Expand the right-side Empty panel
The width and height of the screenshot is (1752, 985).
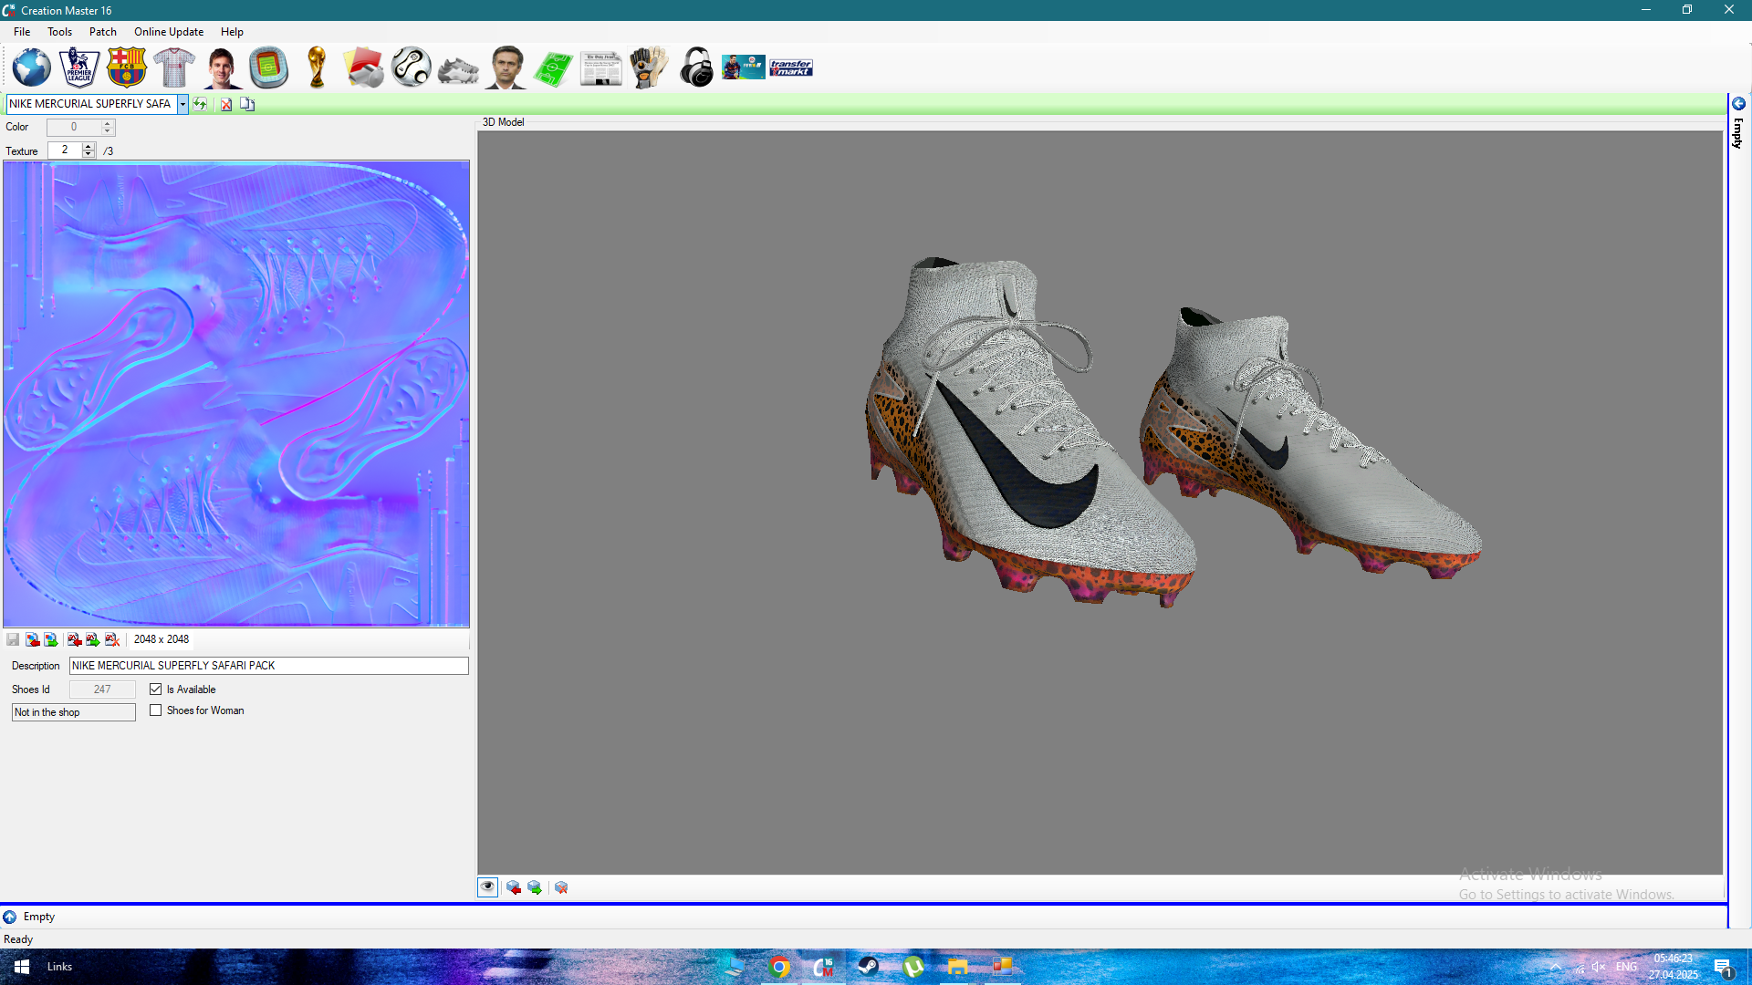(x=1739, y=104)
